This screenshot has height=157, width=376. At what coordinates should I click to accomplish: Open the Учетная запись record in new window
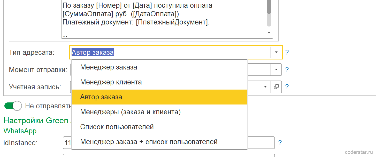coord(276,87)
